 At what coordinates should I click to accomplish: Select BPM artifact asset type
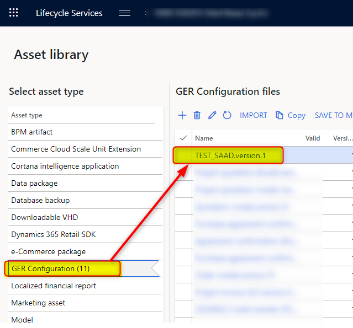pos(32,132)
